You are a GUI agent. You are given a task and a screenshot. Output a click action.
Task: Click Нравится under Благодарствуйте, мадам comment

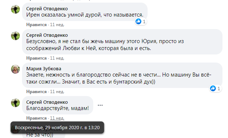(36, 118)
